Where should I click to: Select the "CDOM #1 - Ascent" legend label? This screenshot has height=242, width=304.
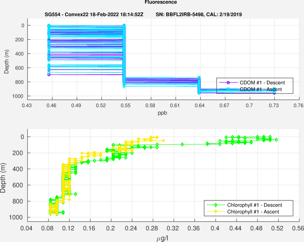(260, 89)
